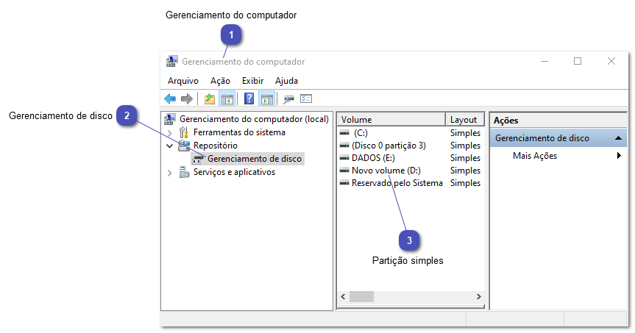Click the checklist settings toolbar icon
Screen dimensions: 635x333
306,99
